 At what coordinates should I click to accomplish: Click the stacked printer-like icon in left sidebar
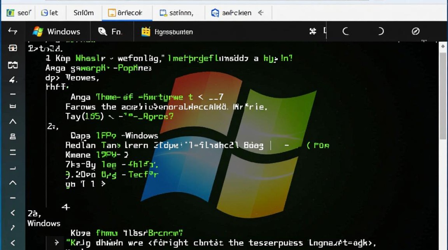tap(13, 136)
